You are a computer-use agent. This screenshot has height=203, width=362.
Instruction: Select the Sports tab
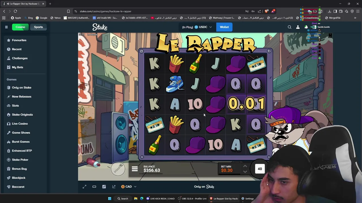tap(38, 27)
